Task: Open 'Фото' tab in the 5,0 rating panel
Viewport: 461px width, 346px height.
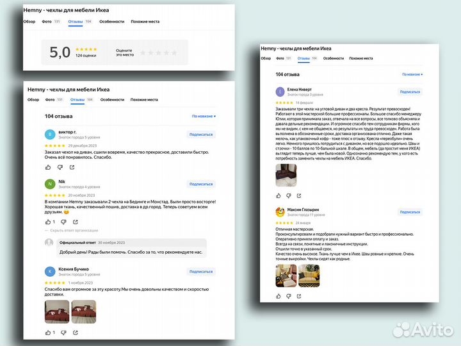Action: pos(47,21)
